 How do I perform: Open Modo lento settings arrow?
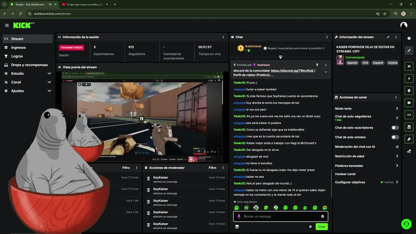[x=397, y=109]
